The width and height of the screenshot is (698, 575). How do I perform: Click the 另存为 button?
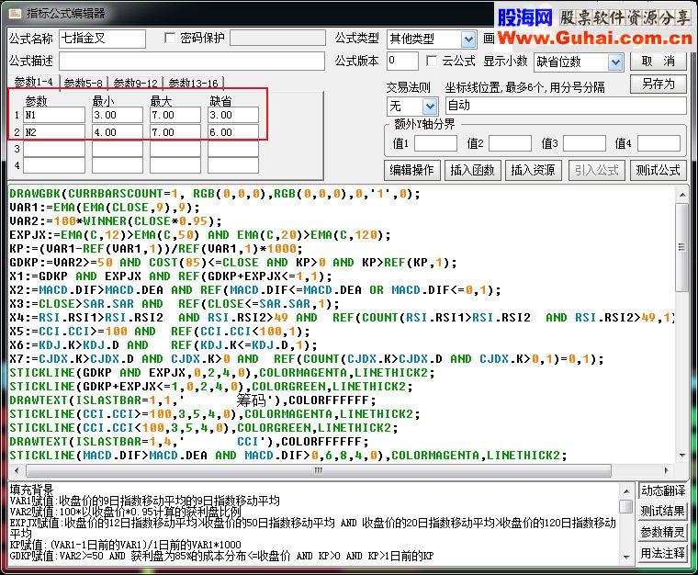point(658,84)
